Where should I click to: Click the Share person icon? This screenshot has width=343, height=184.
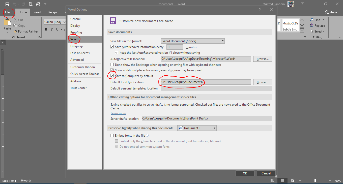pos(327,12)
